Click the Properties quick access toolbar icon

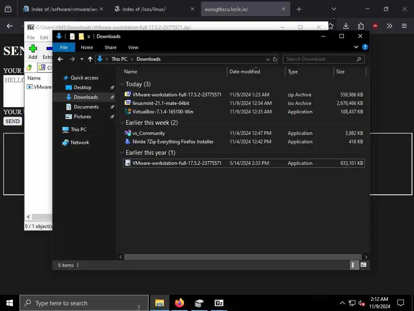72,36
